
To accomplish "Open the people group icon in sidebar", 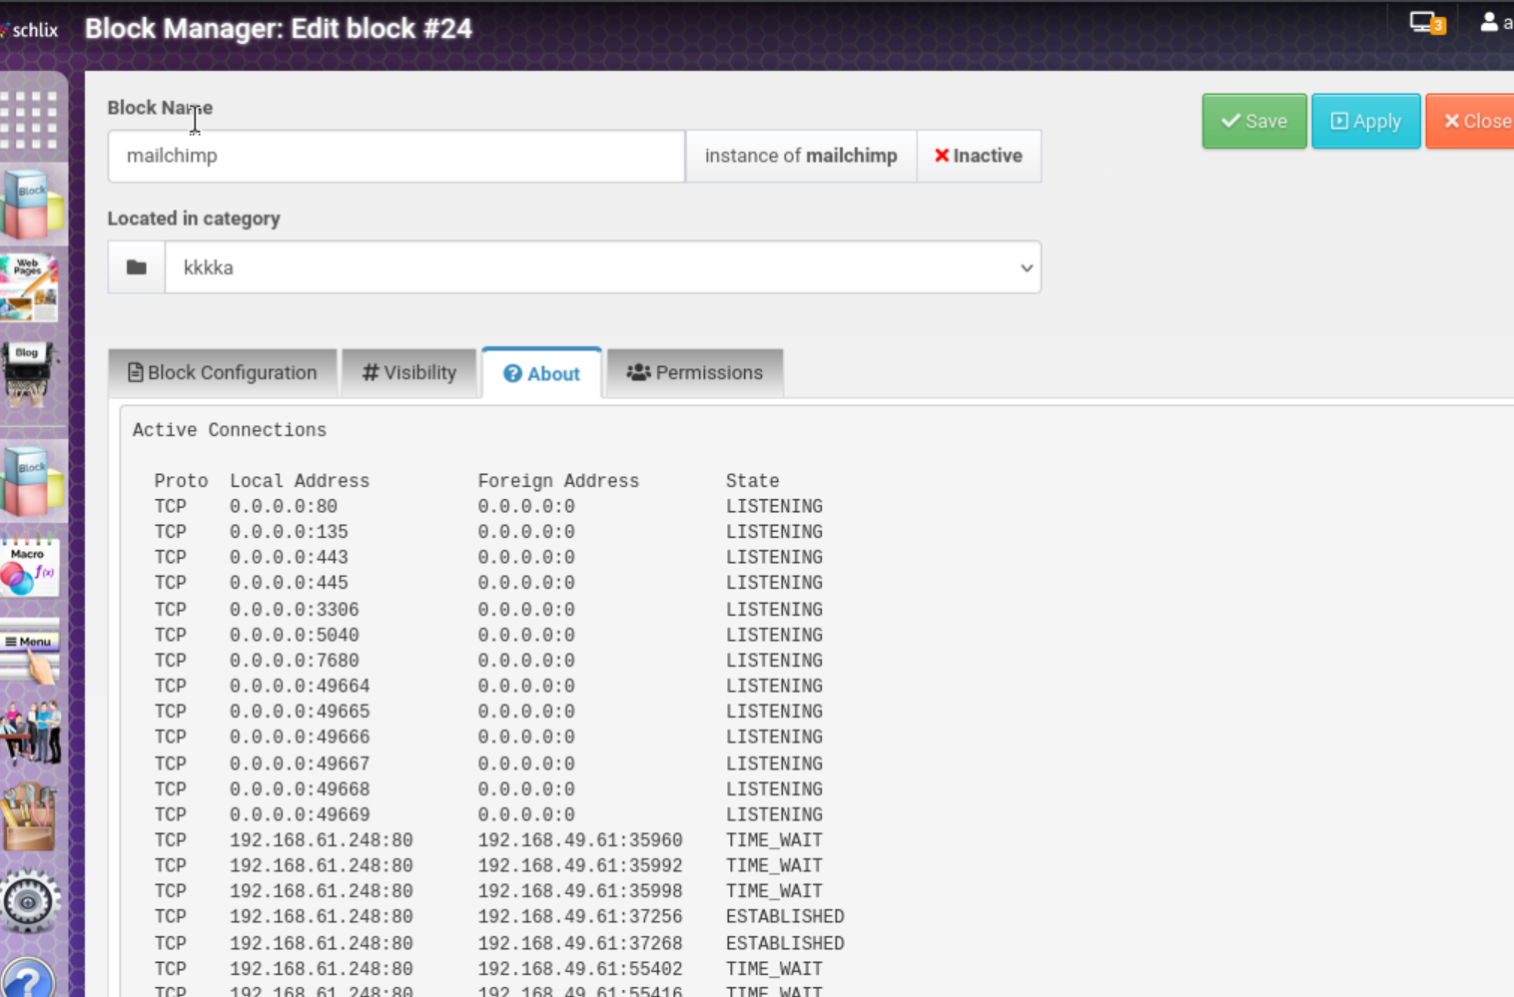I will [x=30, y=734].
